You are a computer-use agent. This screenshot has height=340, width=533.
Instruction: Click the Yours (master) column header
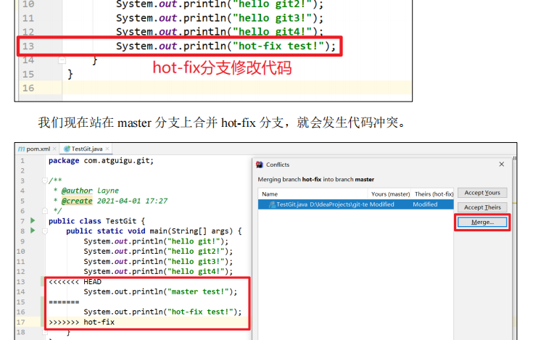(x=390, y=194)
